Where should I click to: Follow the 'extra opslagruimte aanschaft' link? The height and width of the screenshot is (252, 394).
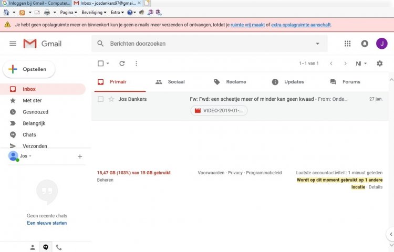[301, 25]
